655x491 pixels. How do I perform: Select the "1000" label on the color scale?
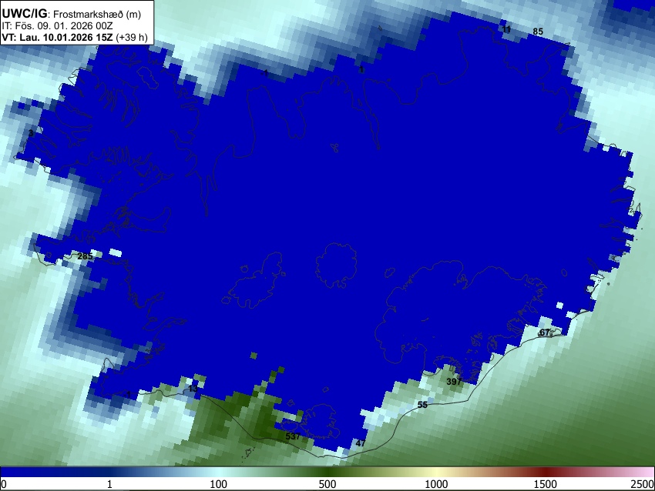pos(436,484)
